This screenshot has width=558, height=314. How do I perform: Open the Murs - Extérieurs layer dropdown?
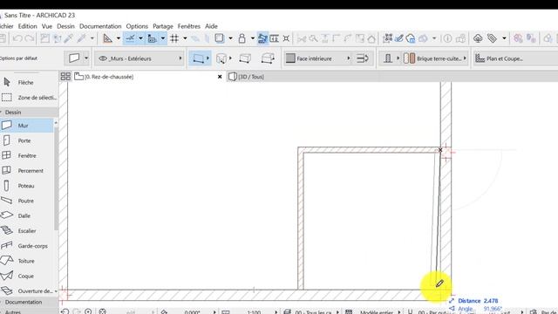[139, 58]
